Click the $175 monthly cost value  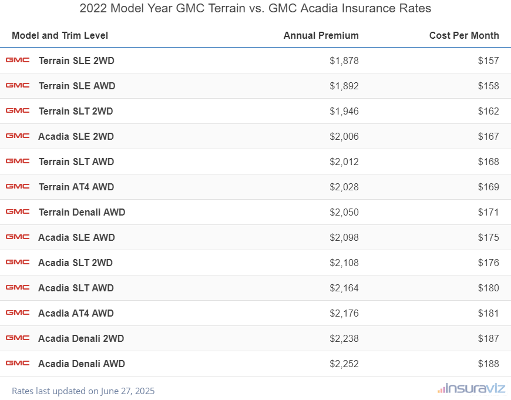[489, 237]
